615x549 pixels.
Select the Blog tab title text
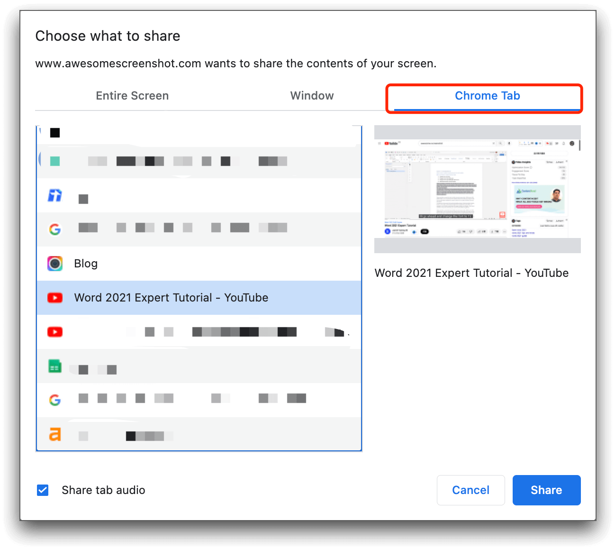point(86,264)
